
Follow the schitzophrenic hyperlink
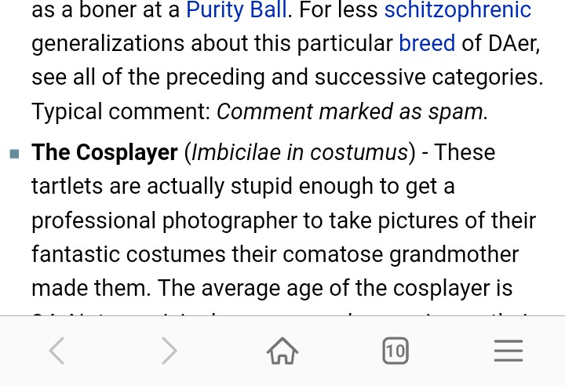[457, 9]
